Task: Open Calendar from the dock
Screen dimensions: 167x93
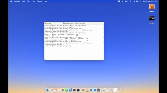Action: [x=56, y=90]
